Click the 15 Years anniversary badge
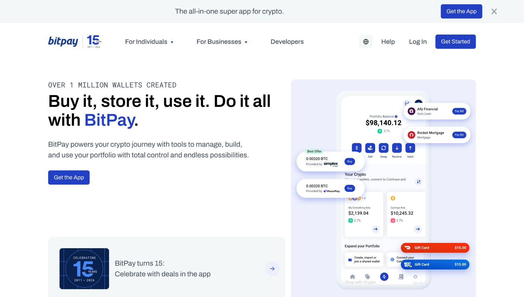The image size is (524, 297). pyautogui.click(x=94, y=41)
